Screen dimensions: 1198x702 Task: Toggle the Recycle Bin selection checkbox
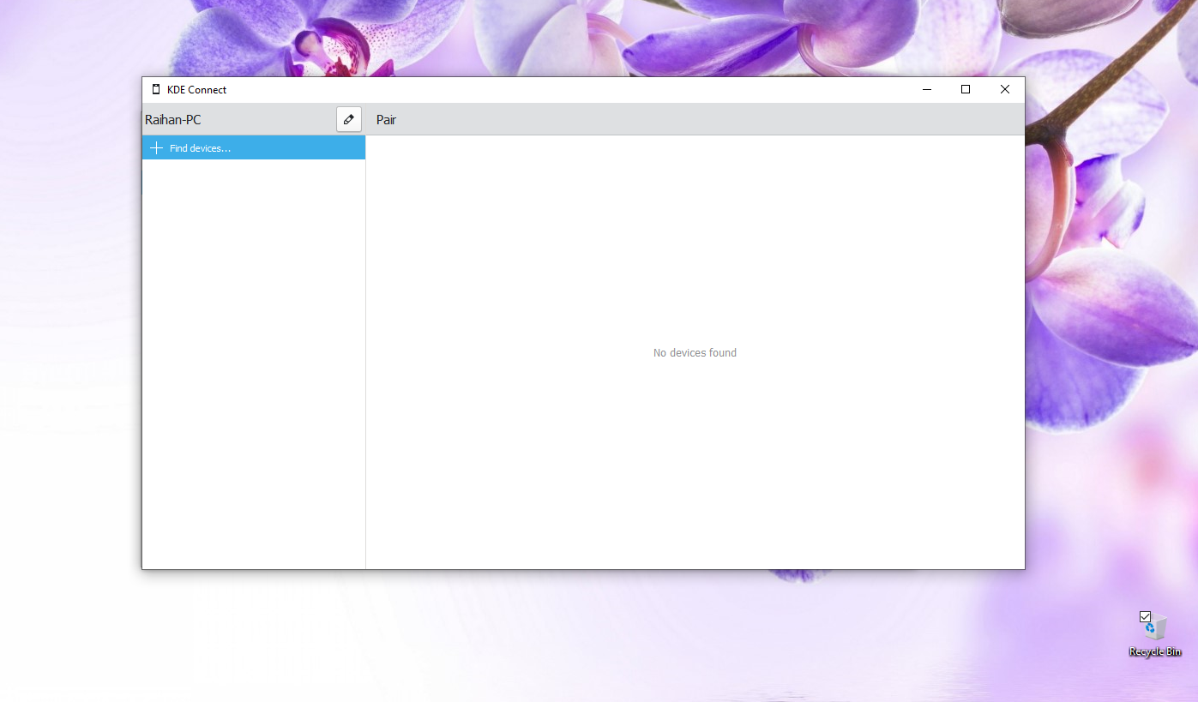coord(1145,616)
